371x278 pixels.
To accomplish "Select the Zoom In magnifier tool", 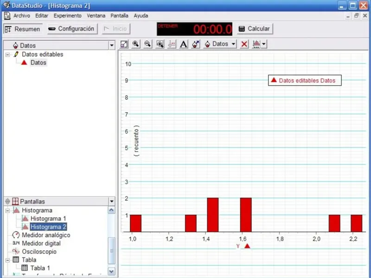I will [x=136, y=44].
